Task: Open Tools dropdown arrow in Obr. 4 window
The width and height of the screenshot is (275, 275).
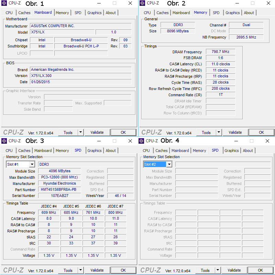Action: [218, 270]
